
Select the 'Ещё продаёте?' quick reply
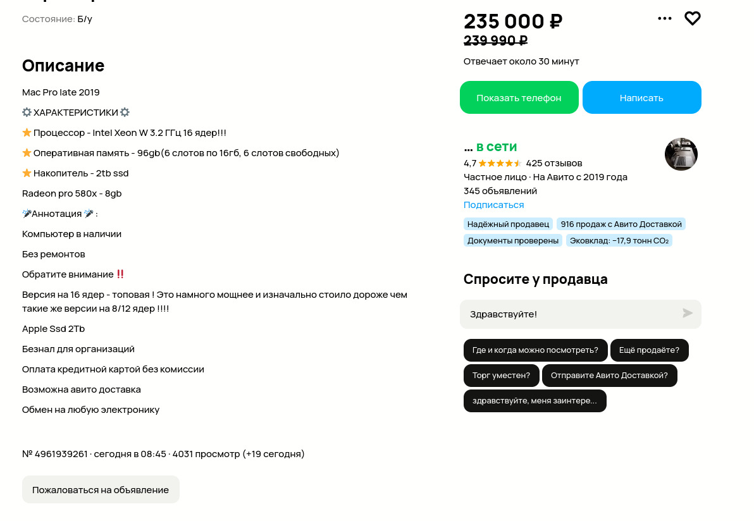click(x=649, y=350)
